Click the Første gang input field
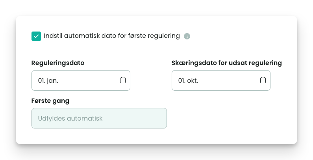Screen dimensions: 313x160 tap(99, 118)
